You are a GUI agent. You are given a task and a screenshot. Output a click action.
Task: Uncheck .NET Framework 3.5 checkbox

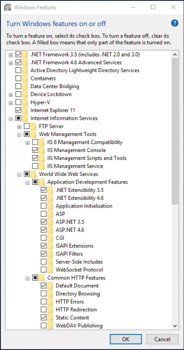[x=19, y=54]
